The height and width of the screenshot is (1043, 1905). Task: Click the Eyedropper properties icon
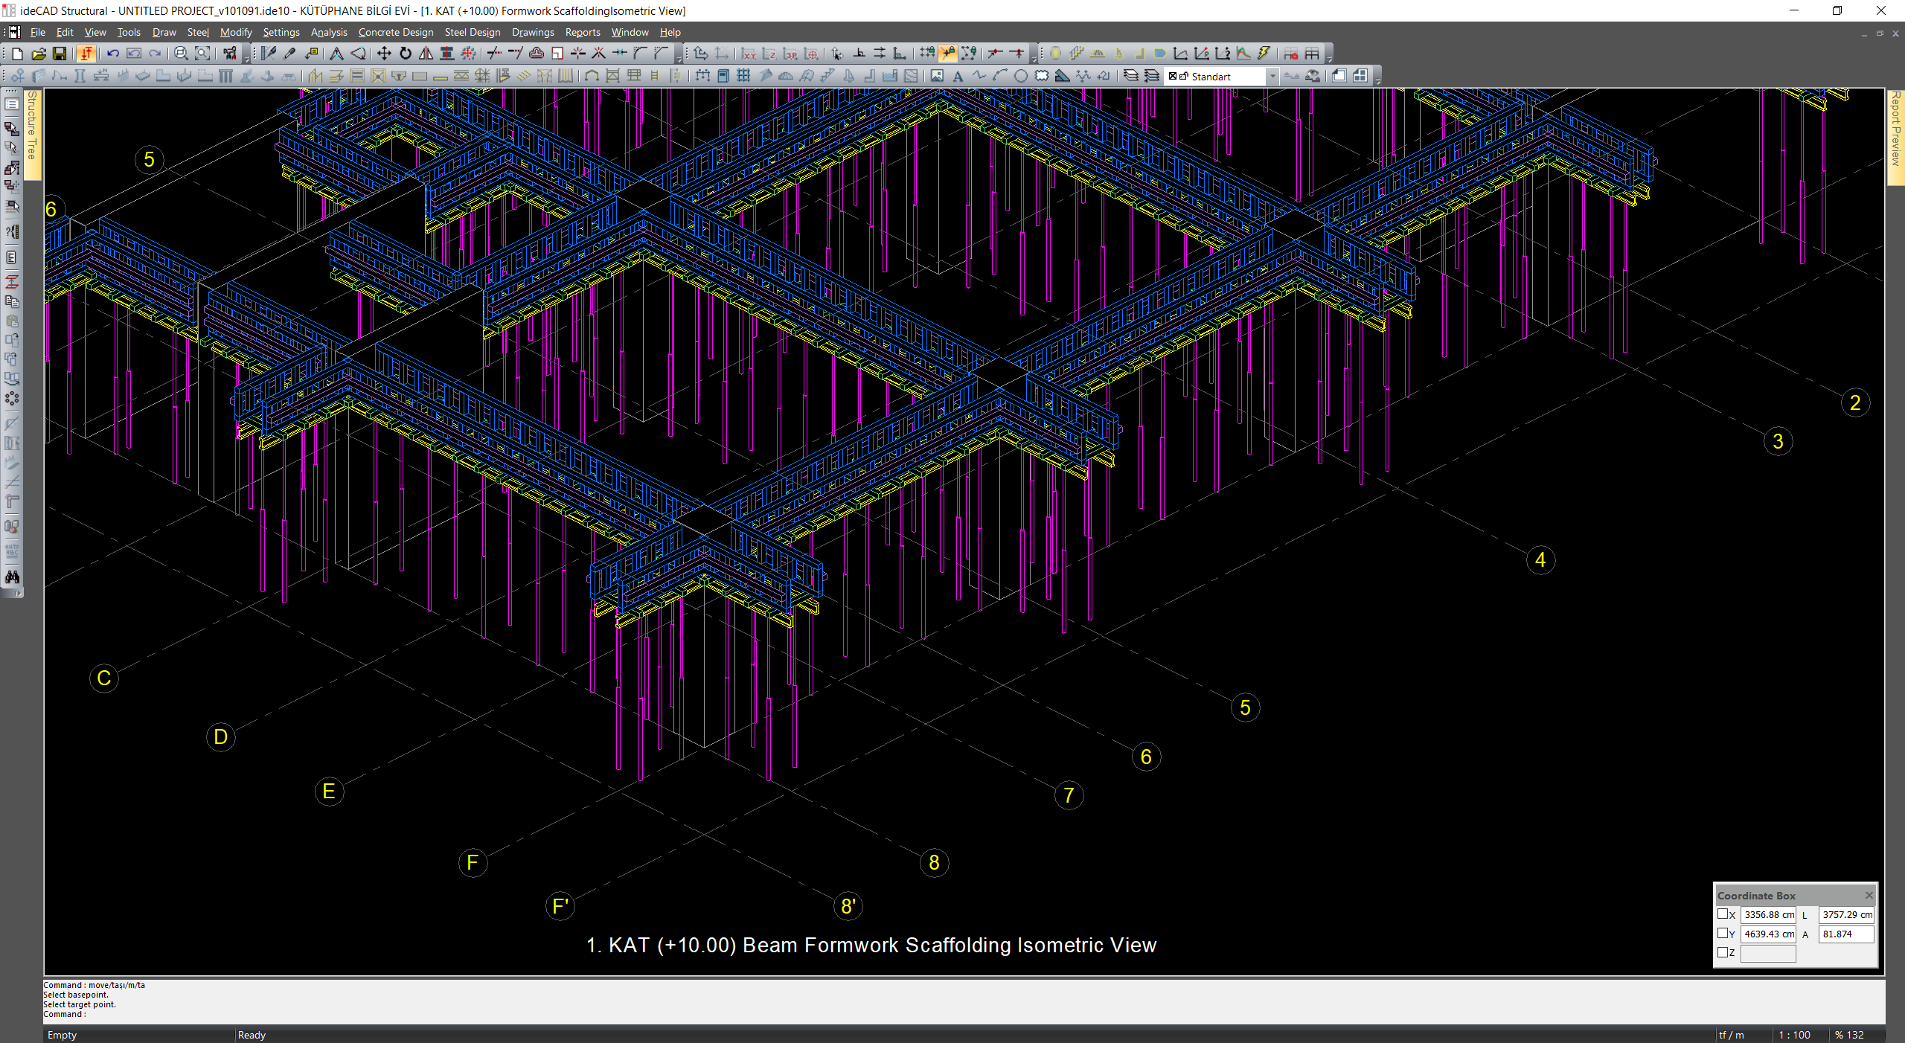tap(290, 54)
